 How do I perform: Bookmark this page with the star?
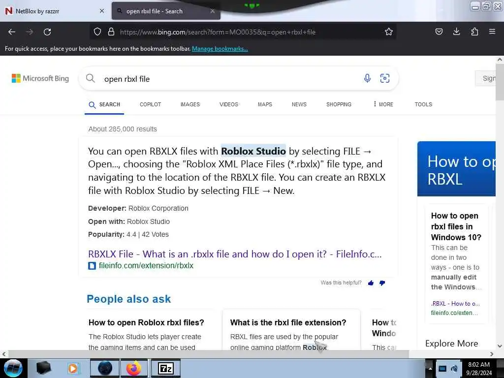point(389,32)
